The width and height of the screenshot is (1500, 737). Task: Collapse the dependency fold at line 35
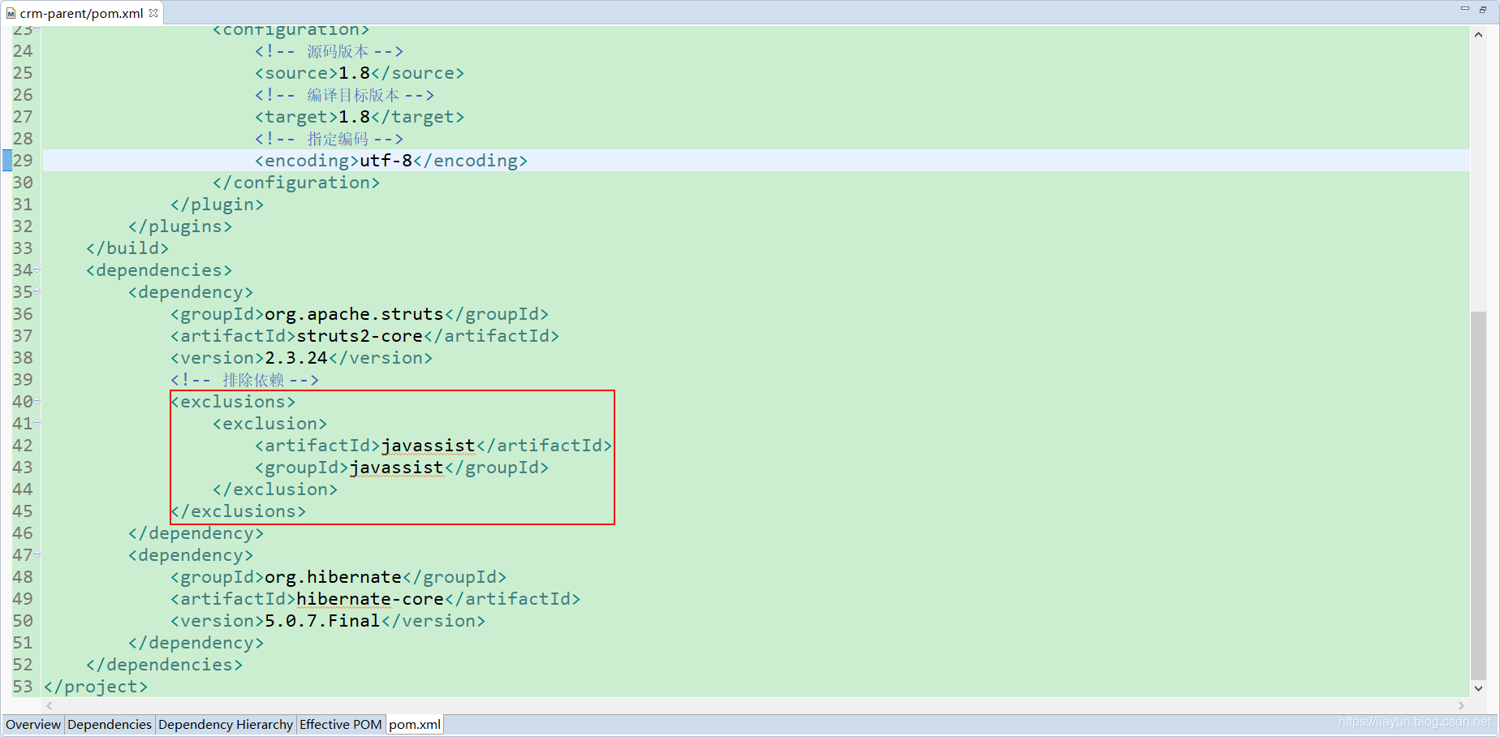pos(37,291)
